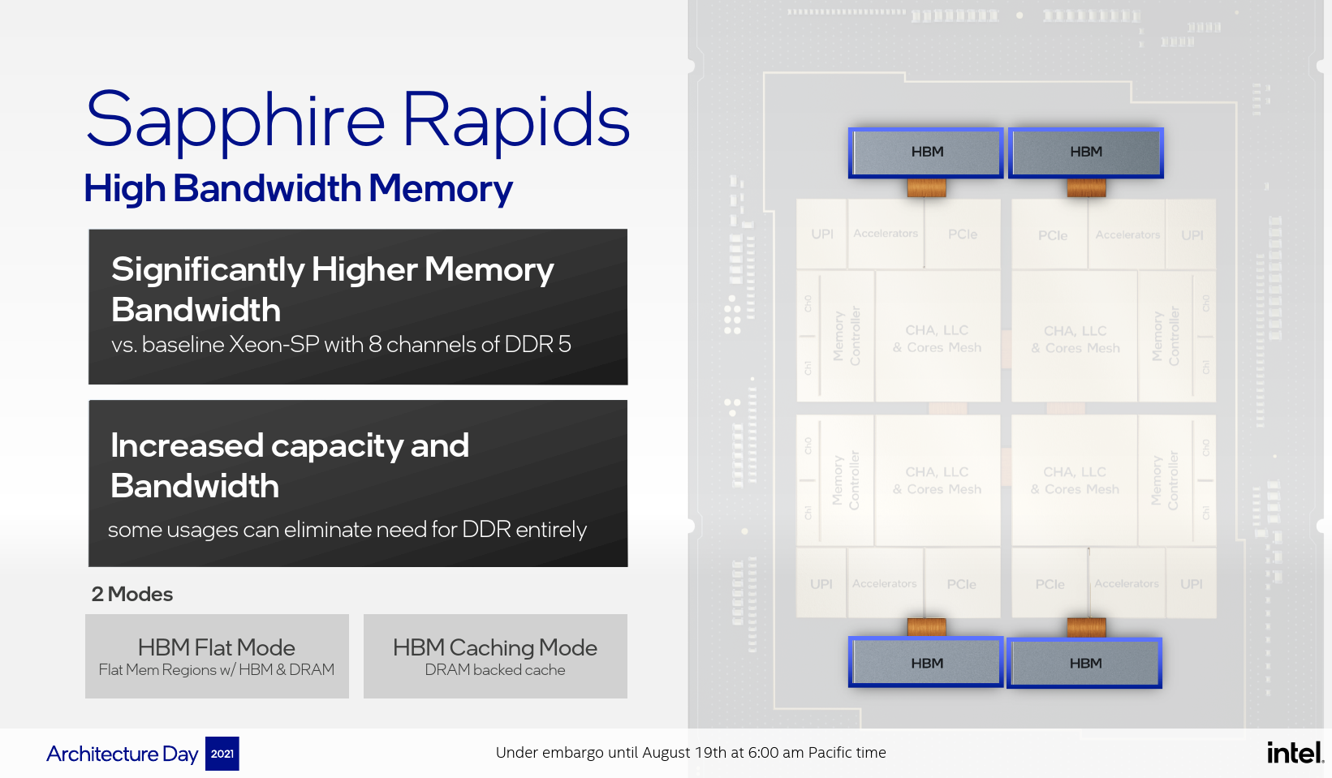The image size is (1332, 778).
Task: Click the upper-right HBM block in the diagram
Action: 1085,153
